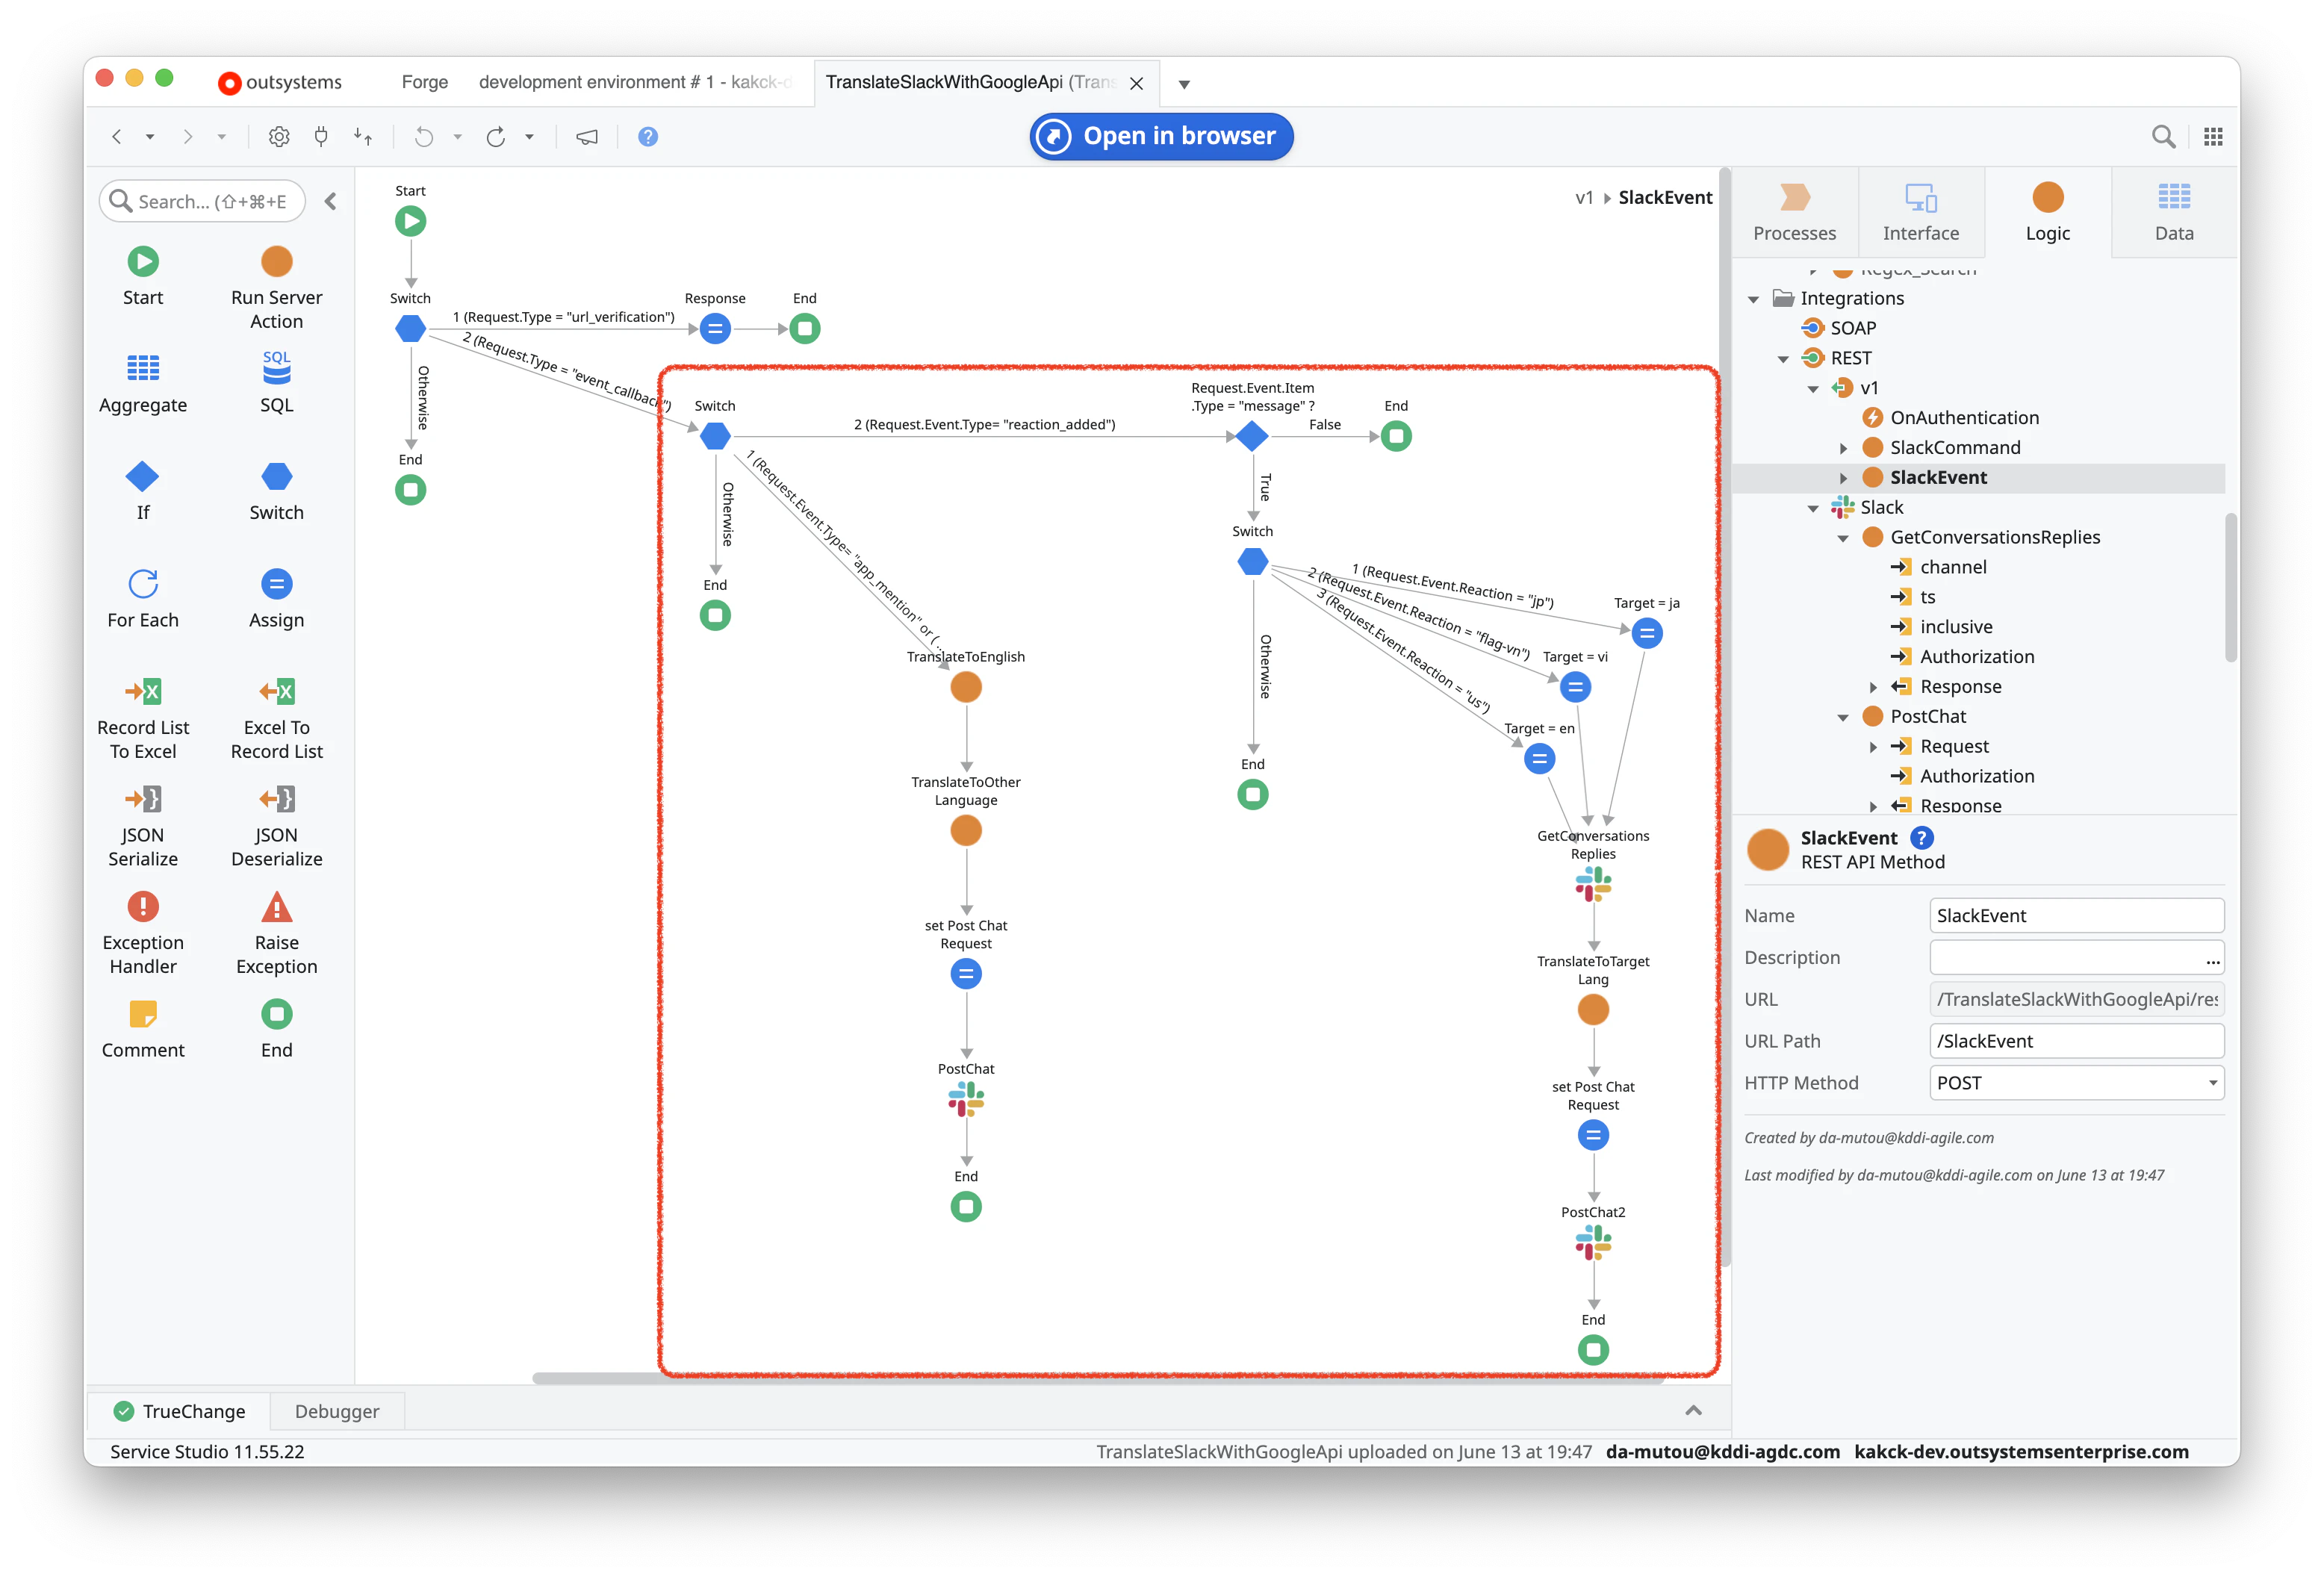Open Description editor ellipsis button
Viewport: 2324px width, 1577px height.
click(2213, 960)
